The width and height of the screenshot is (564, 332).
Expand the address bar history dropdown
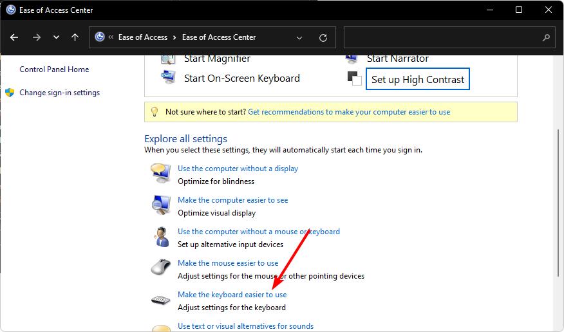click(x=299, y=38)
